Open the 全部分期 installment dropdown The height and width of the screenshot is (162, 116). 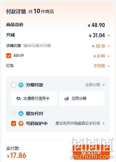(x=95, y=85)
